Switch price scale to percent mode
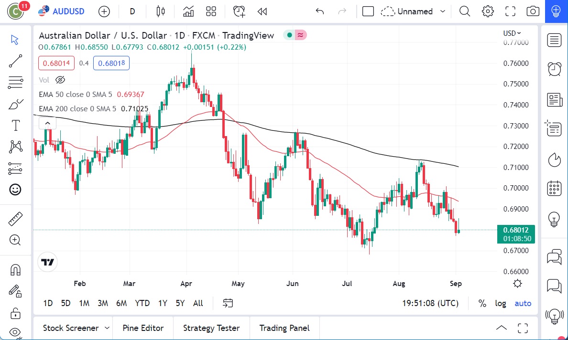This screenshot has width=568, height=340. click(482, 303)
